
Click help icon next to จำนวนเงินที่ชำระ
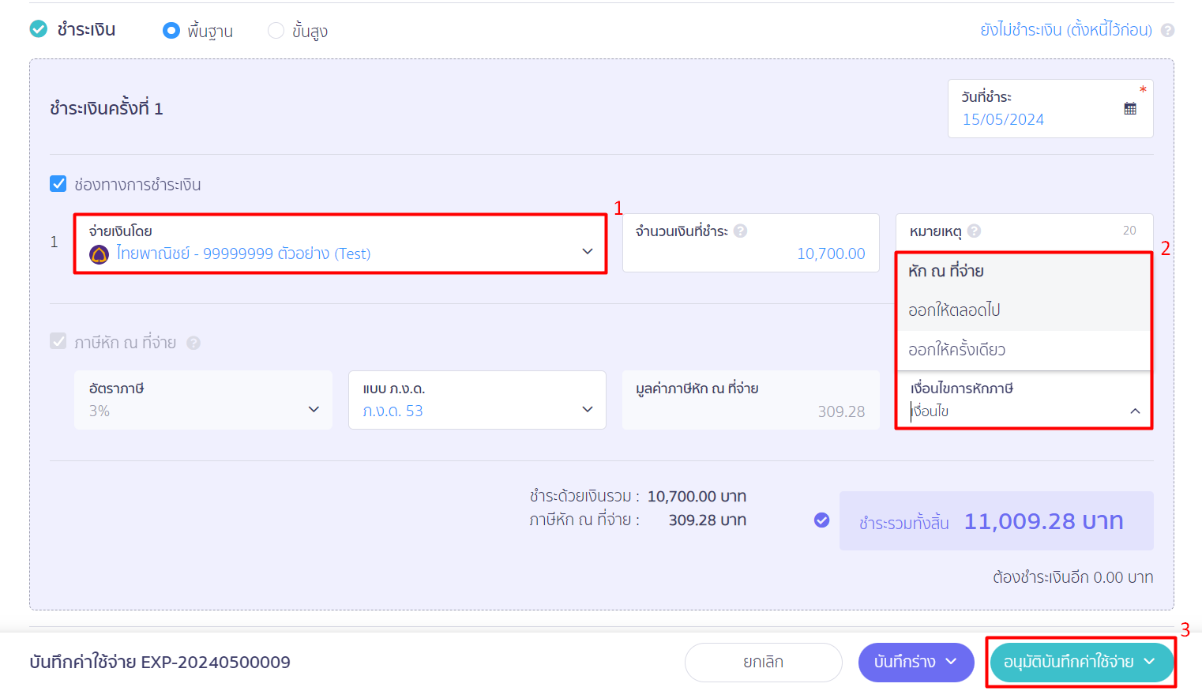click(x=740, y=231)
